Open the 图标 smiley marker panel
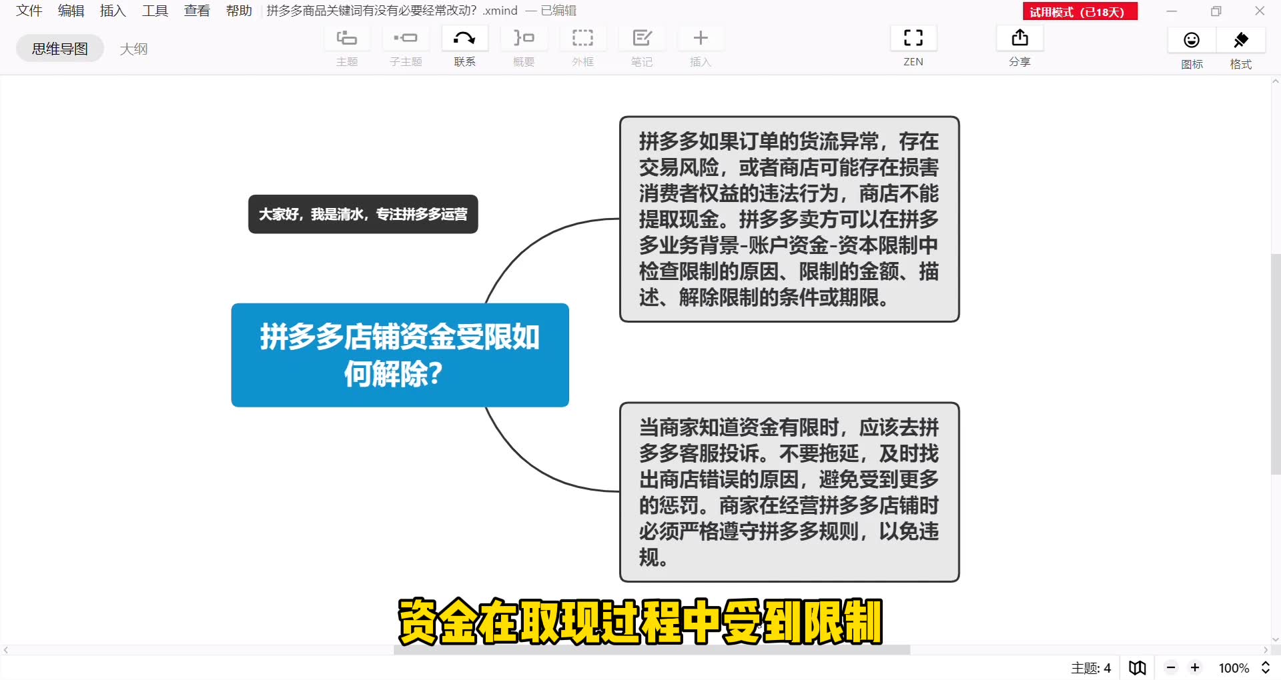Screen dimensions: 1281x680 (x=1192, y=41)
